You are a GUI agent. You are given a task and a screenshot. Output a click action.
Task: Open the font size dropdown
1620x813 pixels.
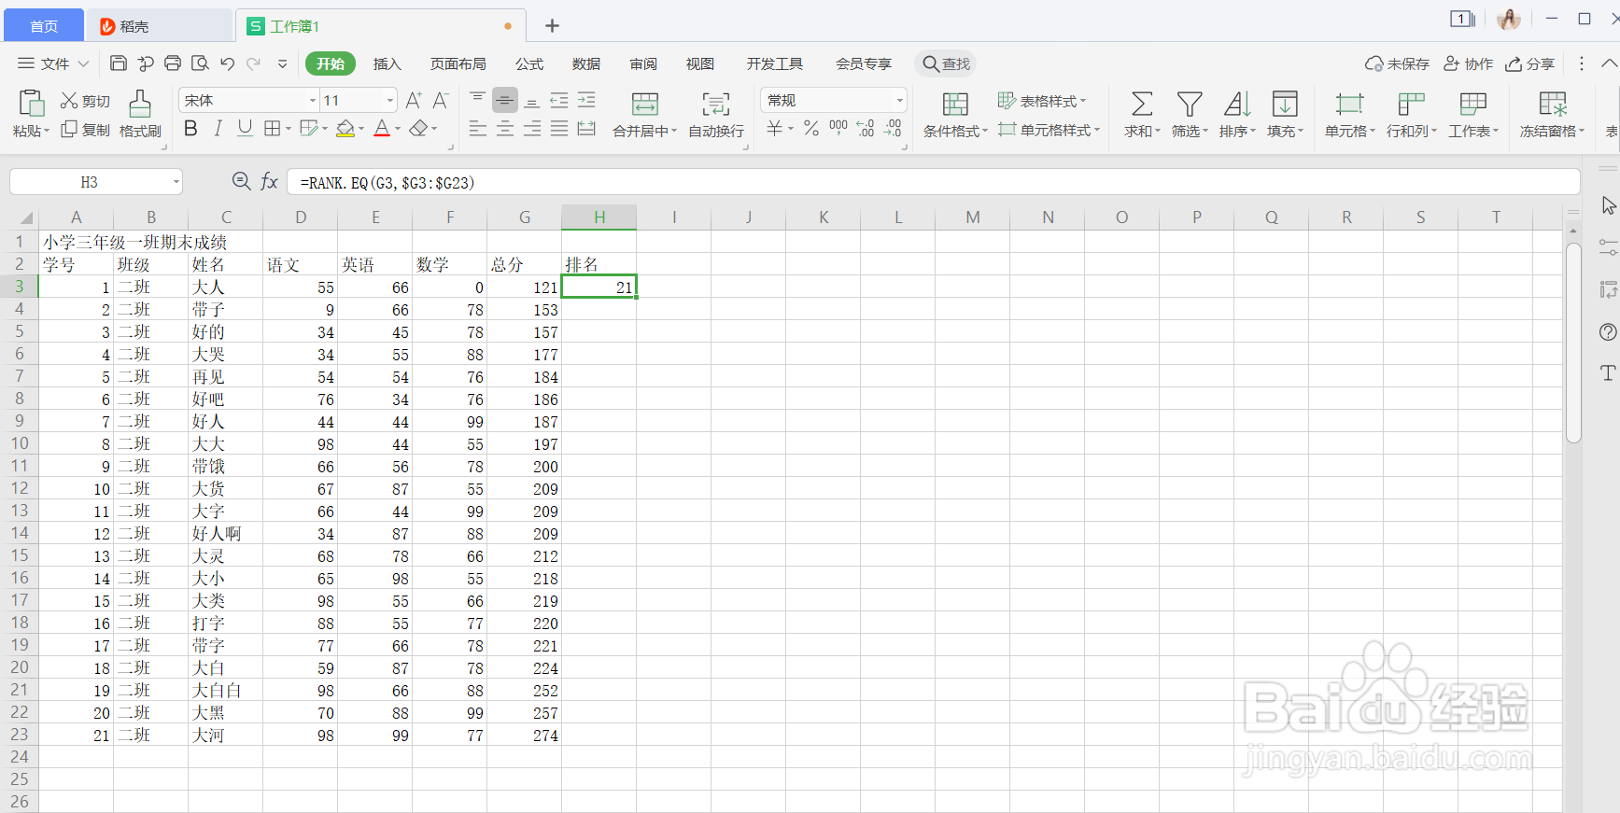pyautogui.click(x=390, y=100)
